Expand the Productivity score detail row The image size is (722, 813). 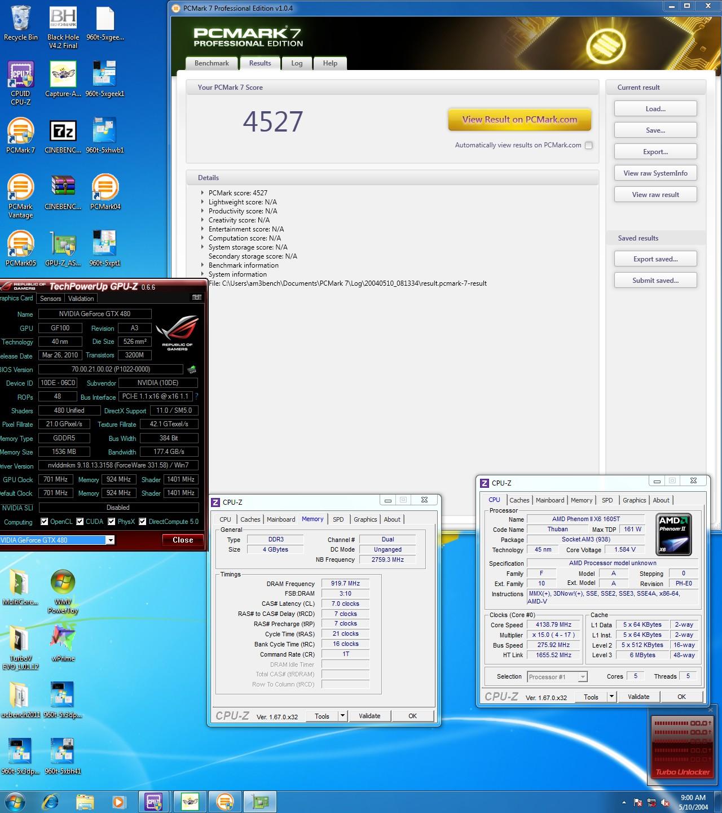pyautogui.click(x=202, y=211)
